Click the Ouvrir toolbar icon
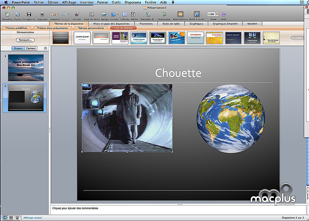Image resolution: width=309 pixels, height=221 pixels. [x=18, y=14]
